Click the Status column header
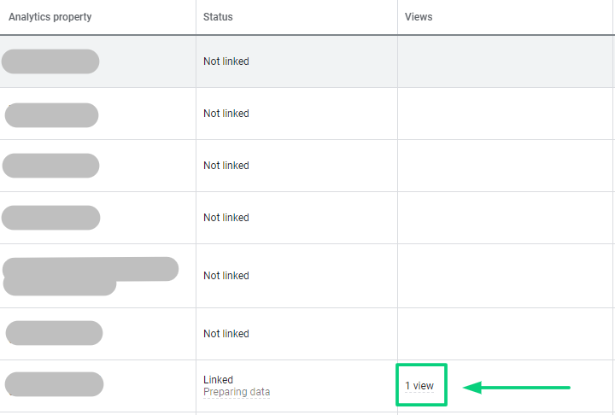Image resolution: width=615 pixels, height=415 pixels. (x=218, y=17)
